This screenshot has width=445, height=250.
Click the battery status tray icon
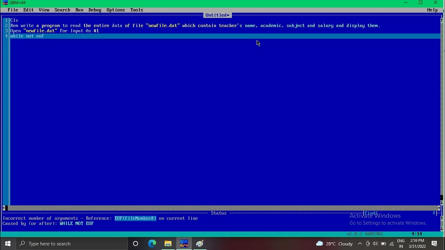point(383,244)
